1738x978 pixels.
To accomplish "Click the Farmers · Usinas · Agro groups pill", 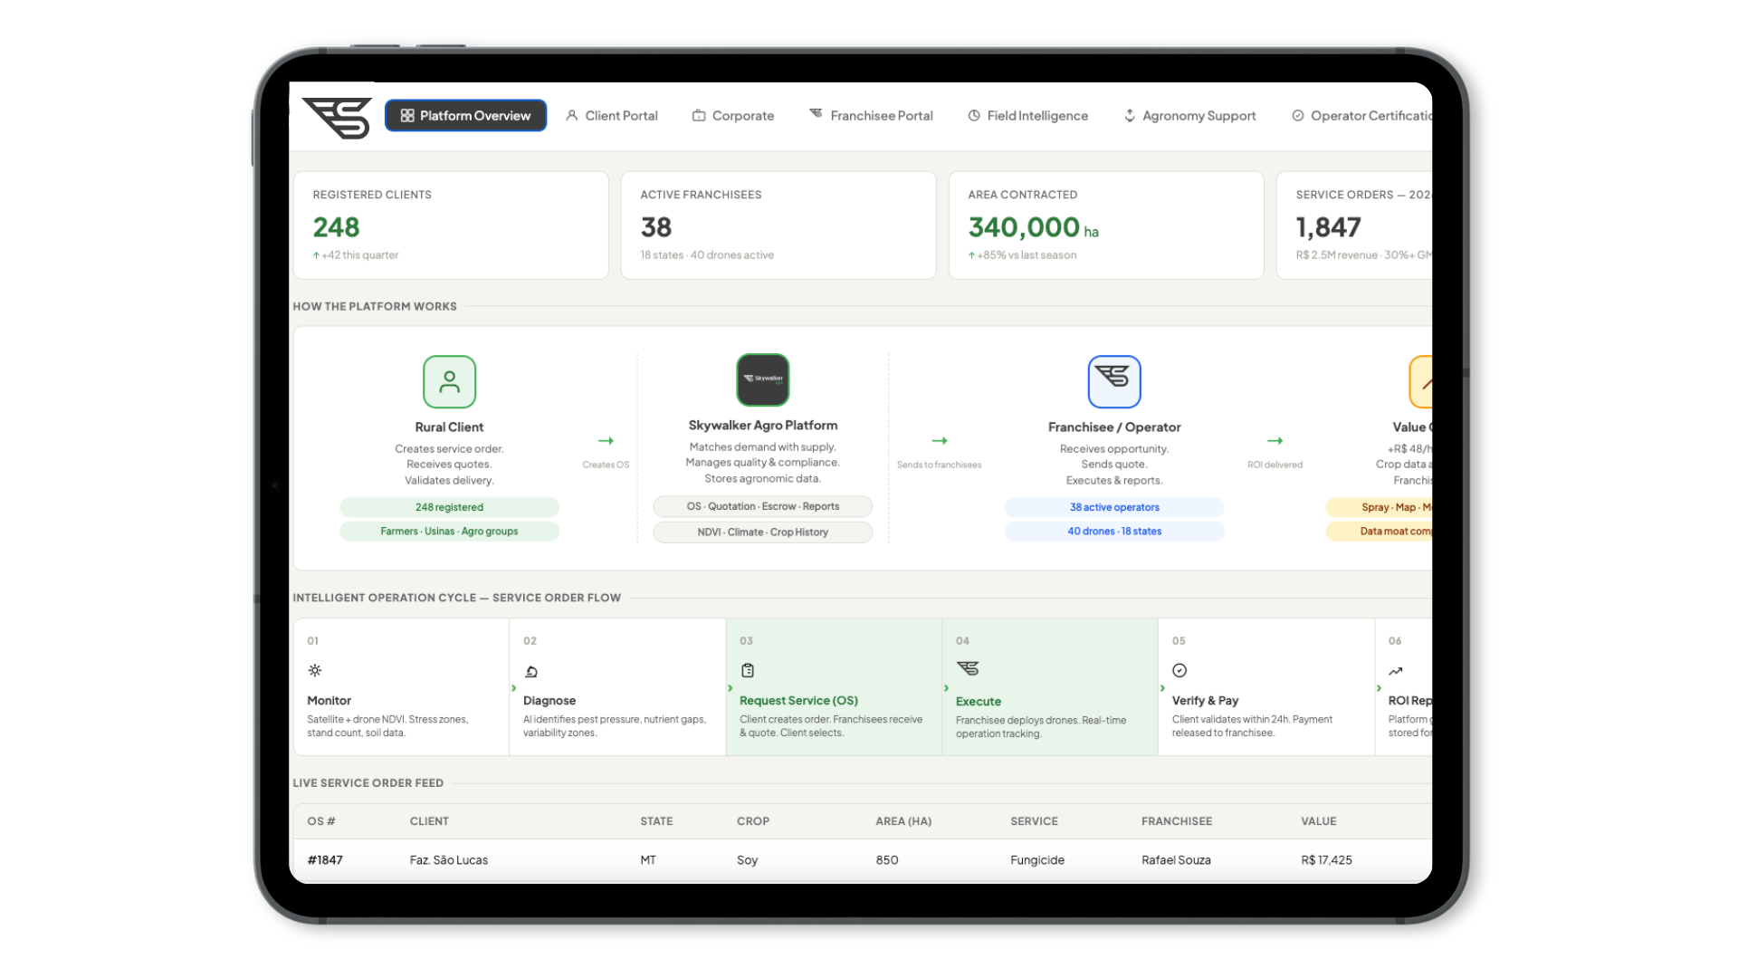I will pos(449,532).
